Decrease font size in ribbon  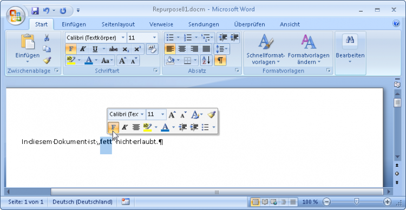tap(134, 61)
